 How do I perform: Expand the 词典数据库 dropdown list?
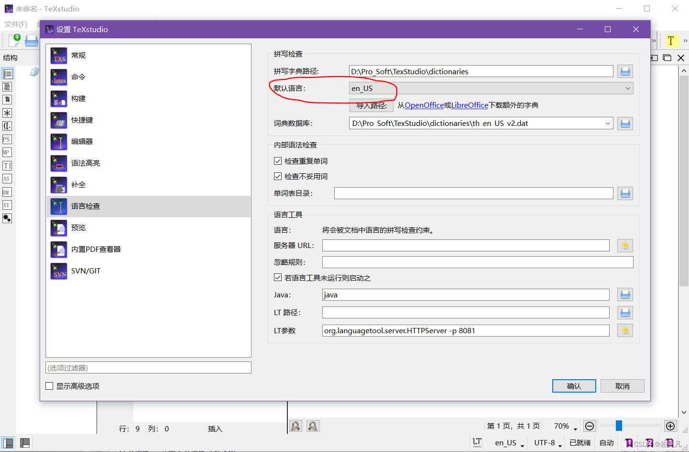[x=608, y=123]
